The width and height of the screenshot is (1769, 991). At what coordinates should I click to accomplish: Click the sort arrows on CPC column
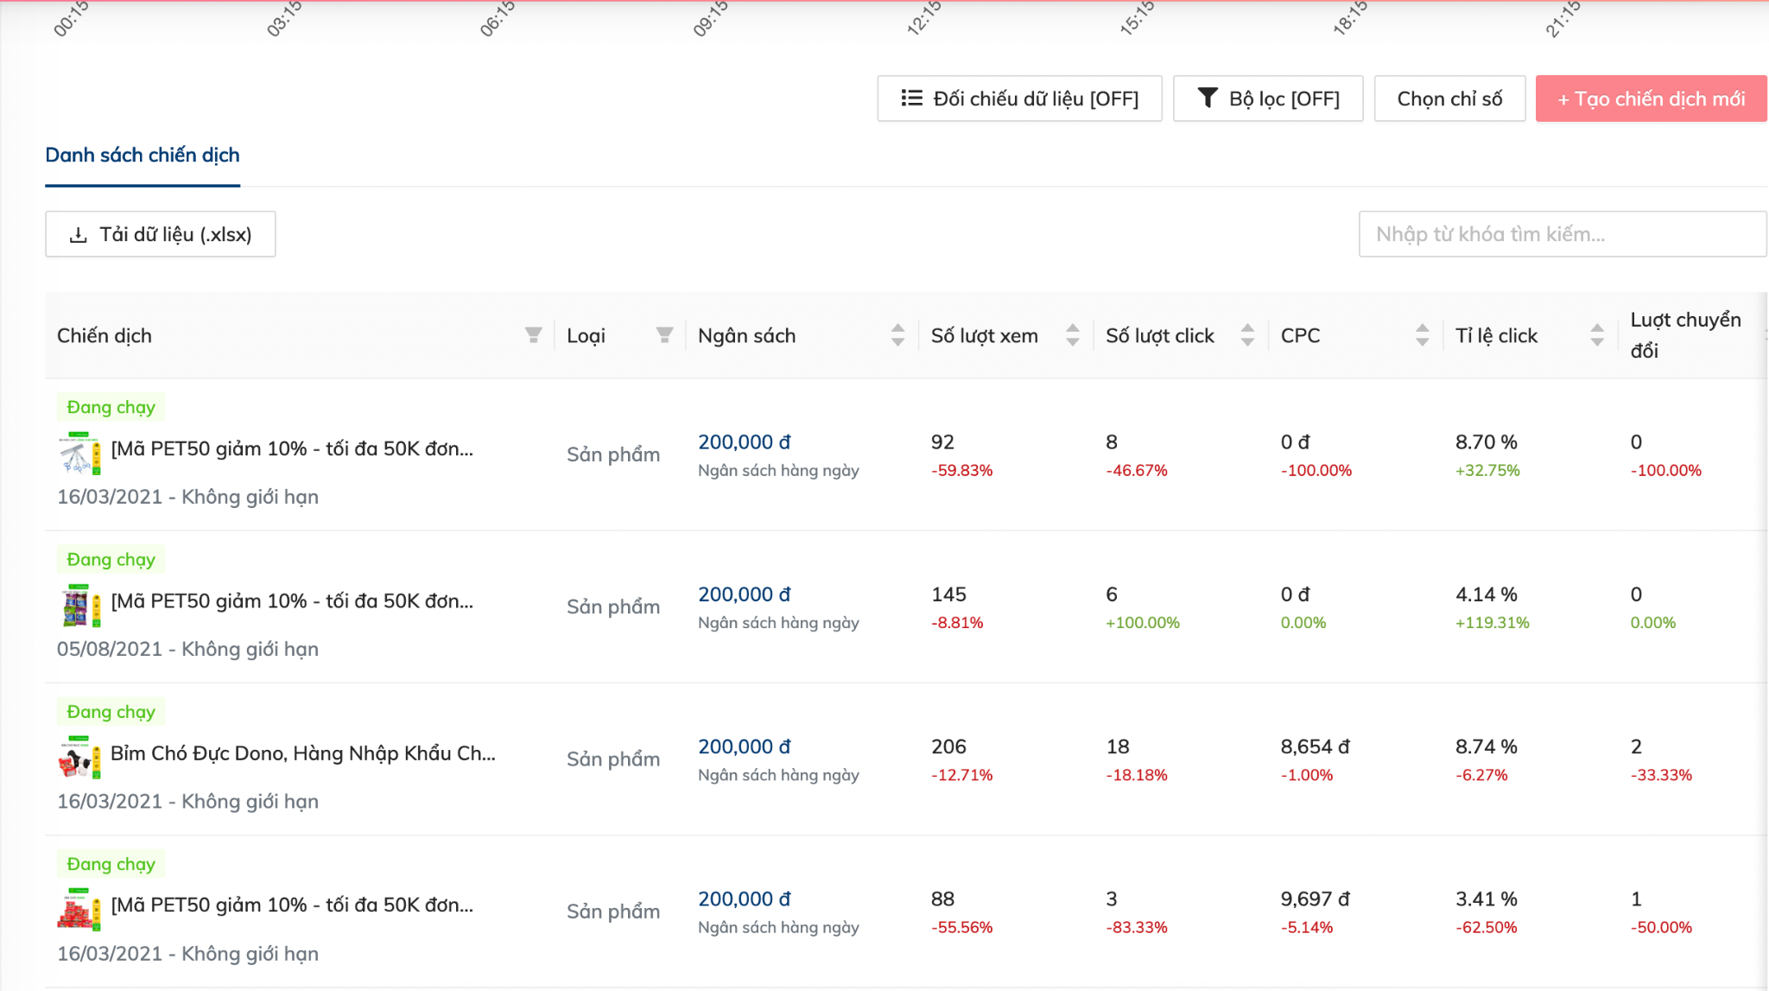pyautogui.click(x=1422, y=335)
